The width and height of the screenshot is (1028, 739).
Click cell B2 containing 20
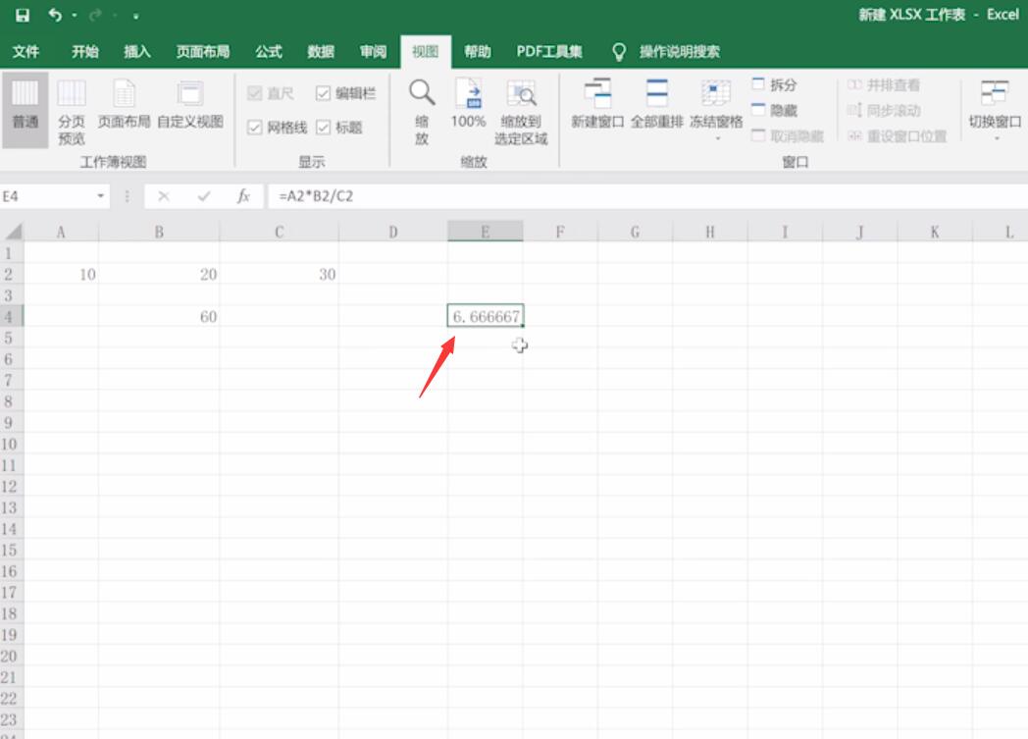159,274
